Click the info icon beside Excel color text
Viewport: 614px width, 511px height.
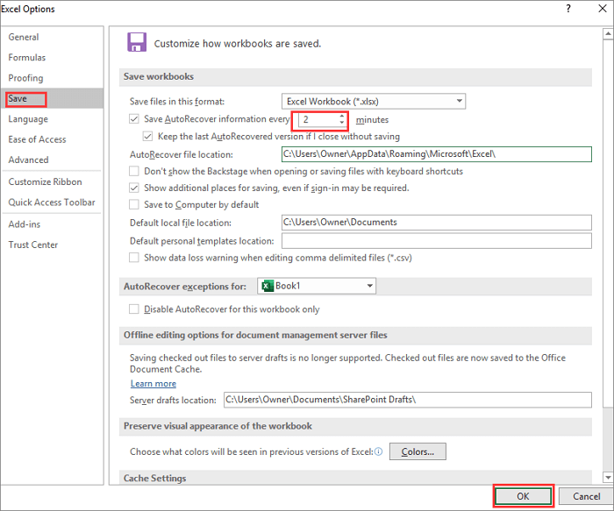pyautogui.click(x=379, y=452)
